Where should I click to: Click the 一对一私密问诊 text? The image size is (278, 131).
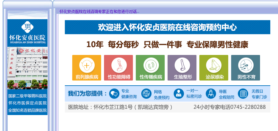tap(194, 94)
